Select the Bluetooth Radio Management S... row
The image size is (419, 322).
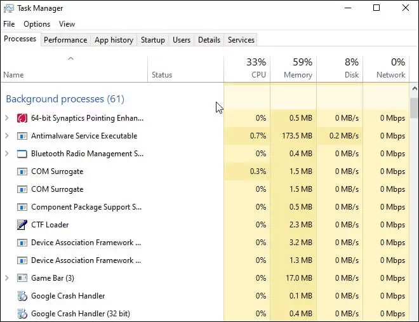(x=205, y=154)
